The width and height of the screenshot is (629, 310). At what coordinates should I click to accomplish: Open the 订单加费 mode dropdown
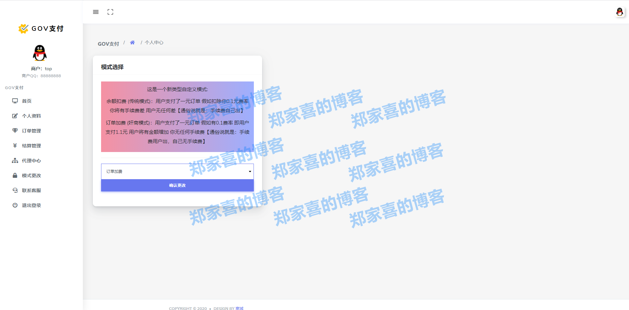(177, 172)
